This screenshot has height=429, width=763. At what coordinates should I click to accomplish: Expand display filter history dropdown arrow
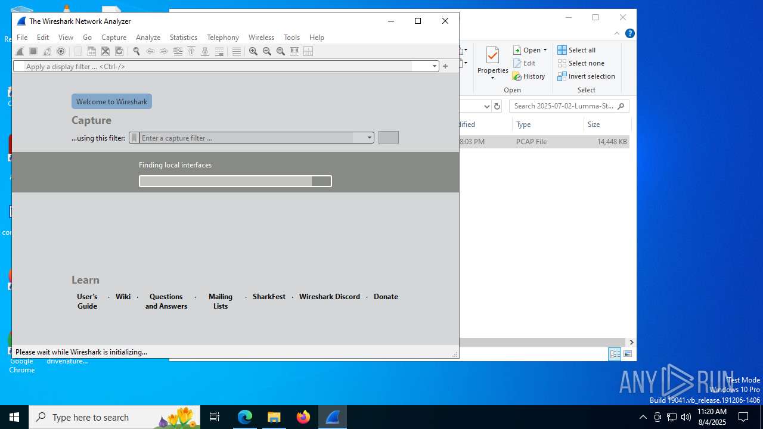pos(435,66)
